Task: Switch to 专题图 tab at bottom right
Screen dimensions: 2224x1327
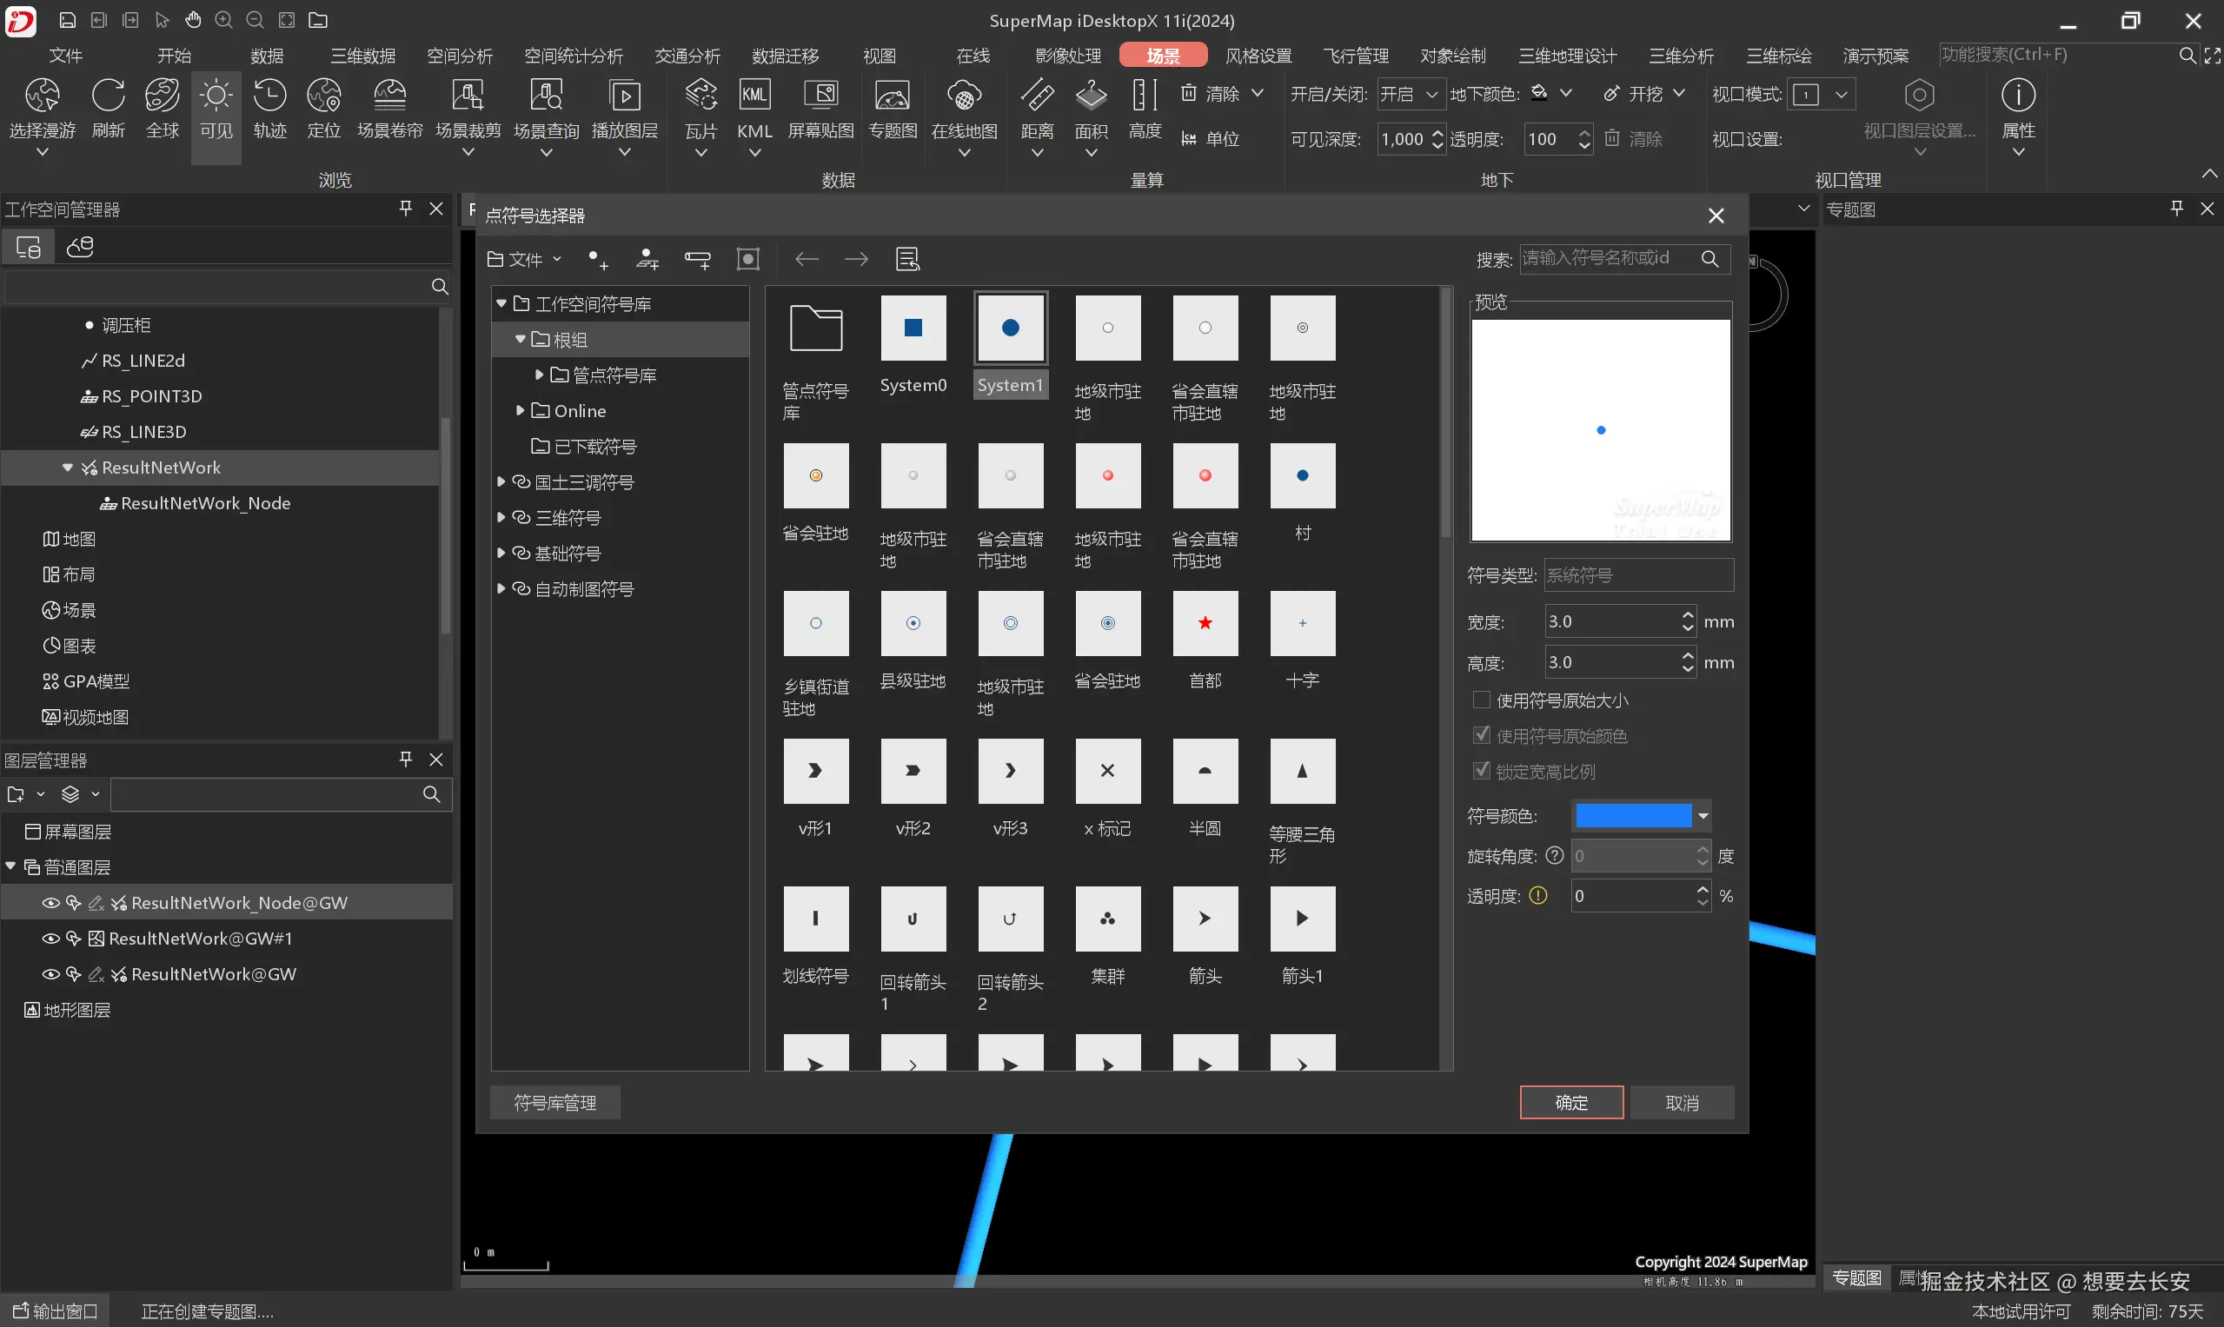Action: click(x=1856, y=1277)
